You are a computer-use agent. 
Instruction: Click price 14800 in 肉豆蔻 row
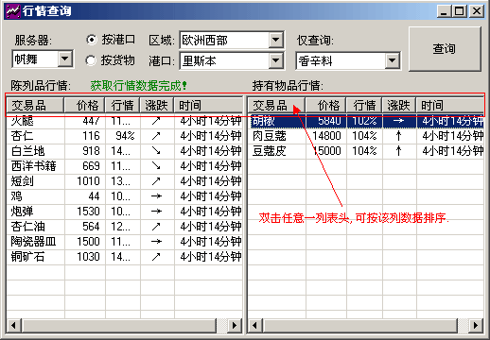coord(327,136)
